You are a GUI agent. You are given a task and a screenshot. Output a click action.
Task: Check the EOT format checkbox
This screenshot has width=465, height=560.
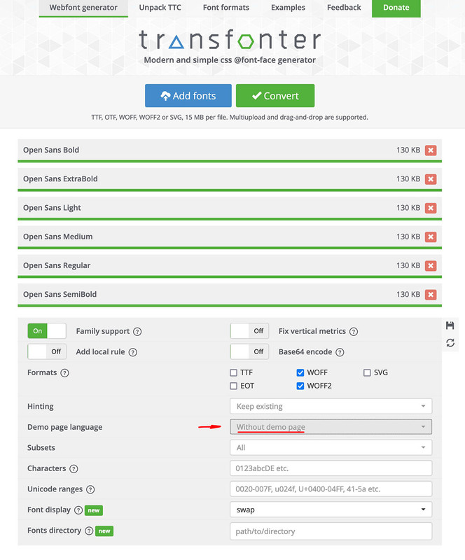click(x=233, y=386)
